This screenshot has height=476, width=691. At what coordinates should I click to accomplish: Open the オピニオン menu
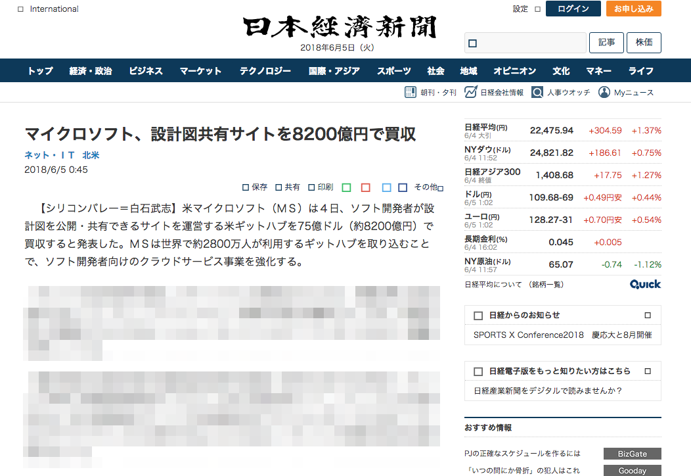515,70
